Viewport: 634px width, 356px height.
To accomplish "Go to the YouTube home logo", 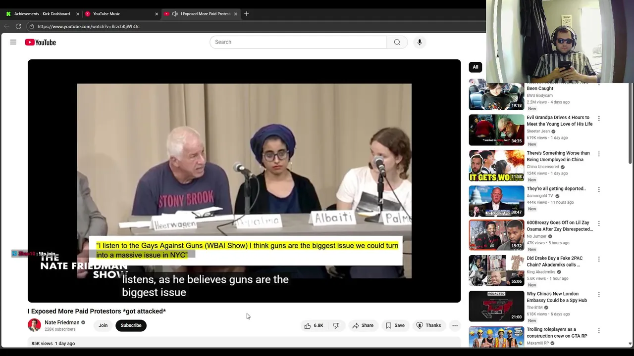I will coord(41,42).
